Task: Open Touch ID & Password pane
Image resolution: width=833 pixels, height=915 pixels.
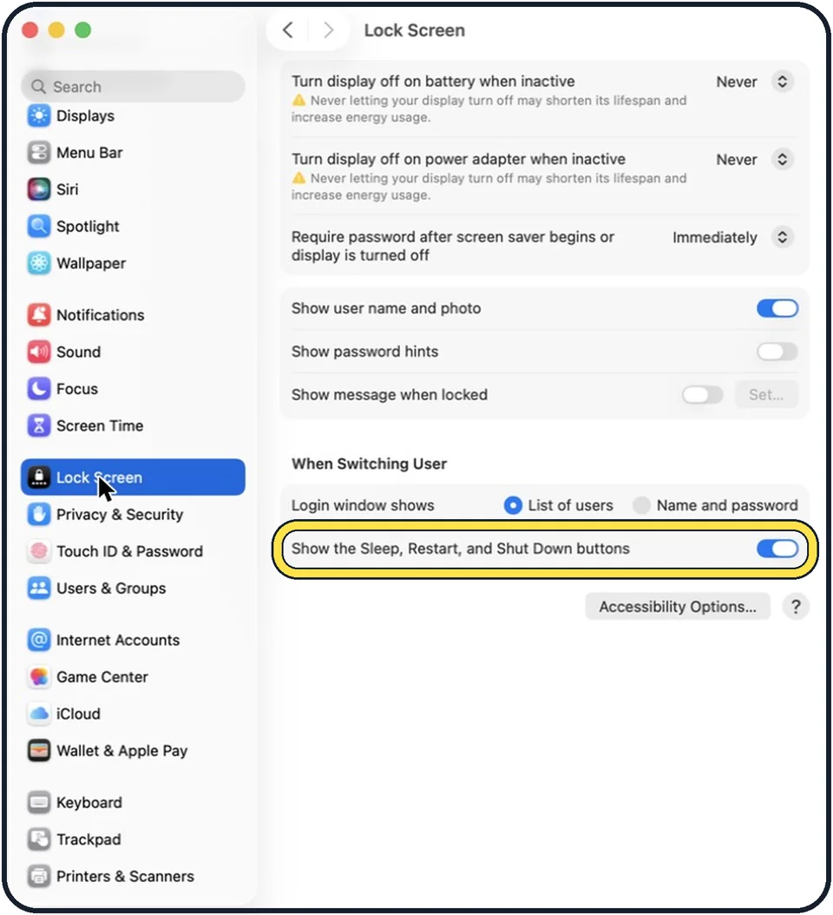Action: [133, 551]
